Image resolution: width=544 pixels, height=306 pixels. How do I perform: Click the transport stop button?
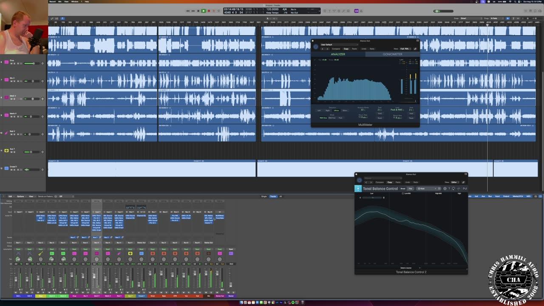pos(198,11)
